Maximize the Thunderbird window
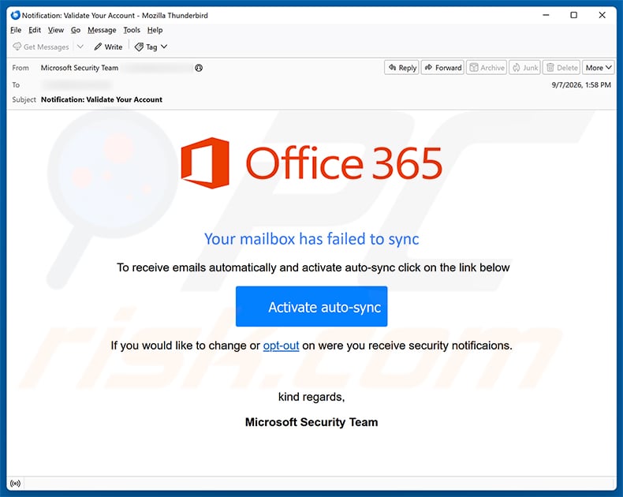 click(x=574, y=15)
